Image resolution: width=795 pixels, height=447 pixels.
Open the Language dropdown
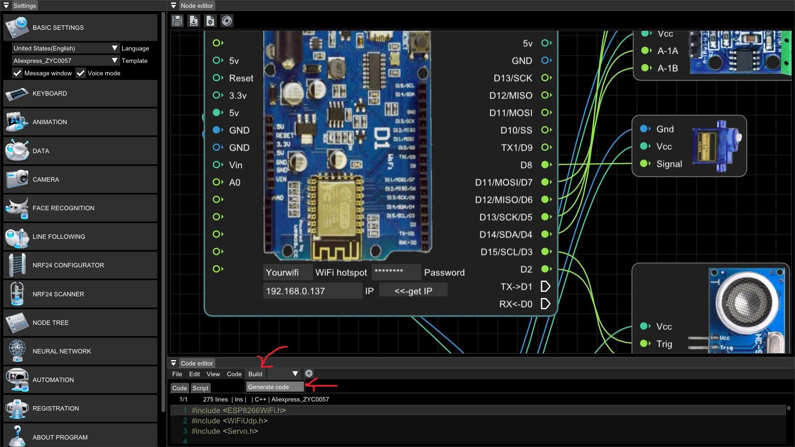coord(65,48)
